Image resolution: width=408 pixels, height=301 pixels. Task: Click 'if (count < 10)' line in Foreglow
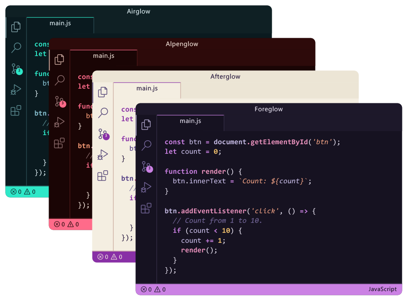207,231
